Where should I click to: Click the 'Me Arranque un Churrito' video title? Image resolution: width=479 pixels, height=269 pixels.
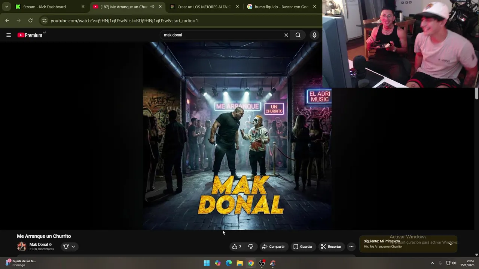44,236
